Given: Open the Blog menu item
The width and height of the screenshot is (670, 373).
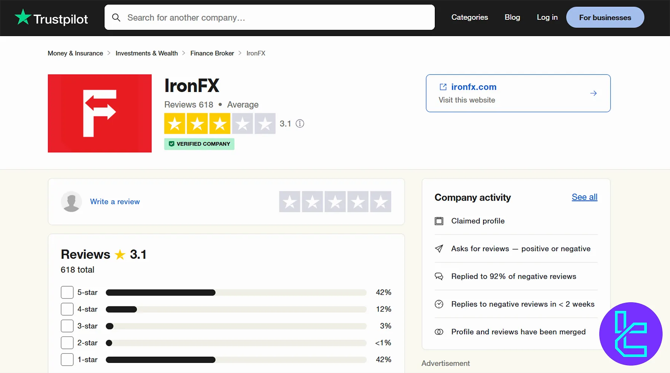Looking at the screenshot, I should click(512, 17).
